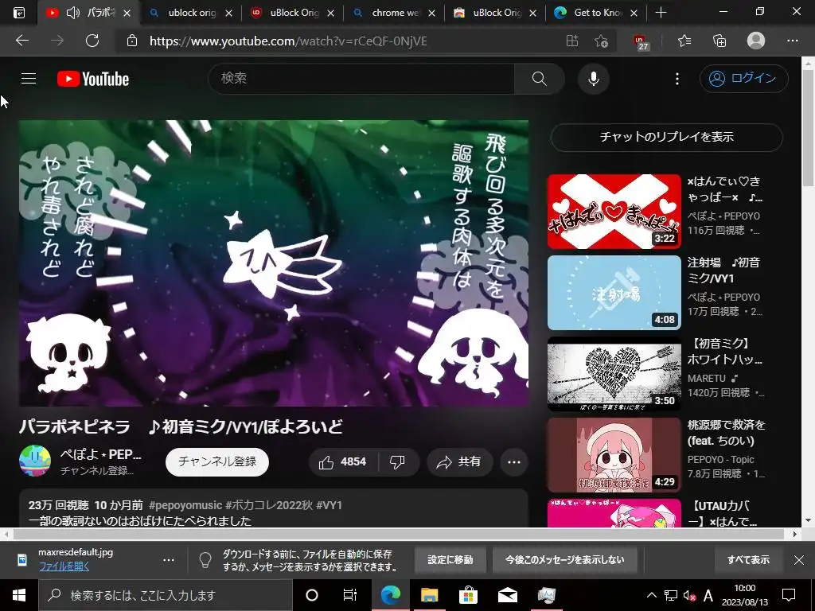Open ぺぽよ channel avatar
The height and width of the screenshot is (611, 815).
pyautogui.click(x=35, y=461)
